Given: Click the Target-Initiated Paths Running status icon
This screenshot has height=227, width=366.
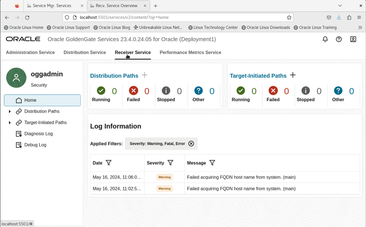Looking at the screenshot, I should 240,90.
